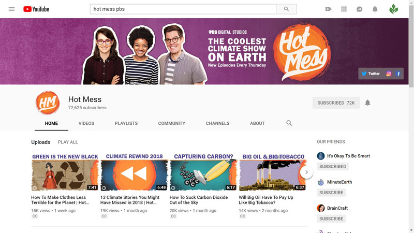Open the YouTube apps grid
Image resolution: width=414 pixels, height=233 pixels.
coord(344,9)
